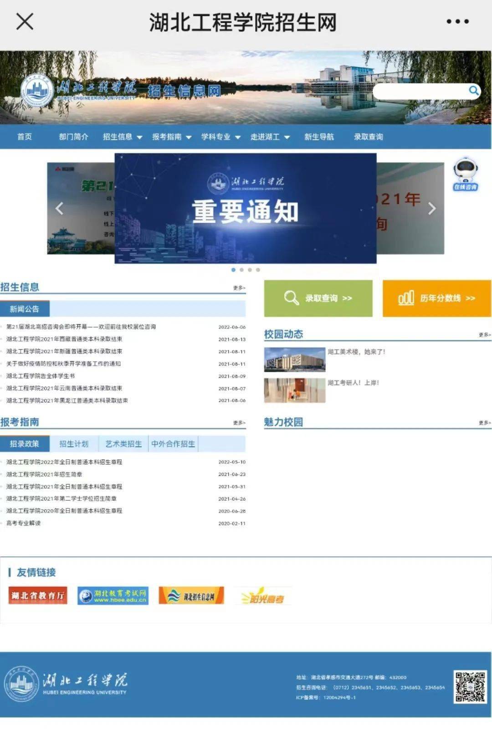Open 录取查询 in the navigation bar
The image size is (492, 733).
369,137
